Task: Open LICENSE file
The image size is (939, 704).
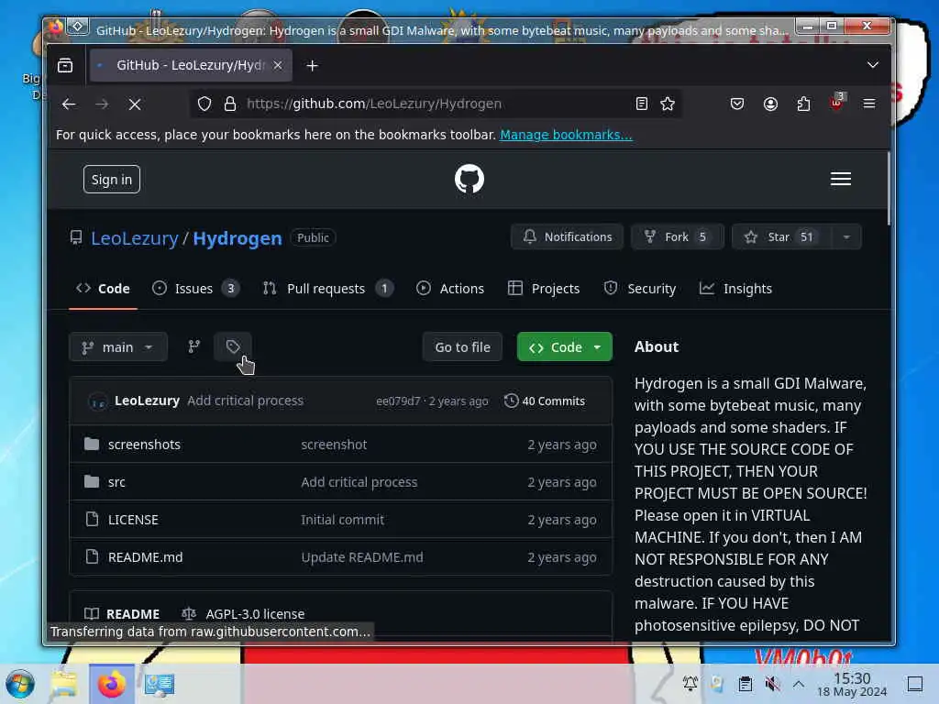Action: [133, 520]
